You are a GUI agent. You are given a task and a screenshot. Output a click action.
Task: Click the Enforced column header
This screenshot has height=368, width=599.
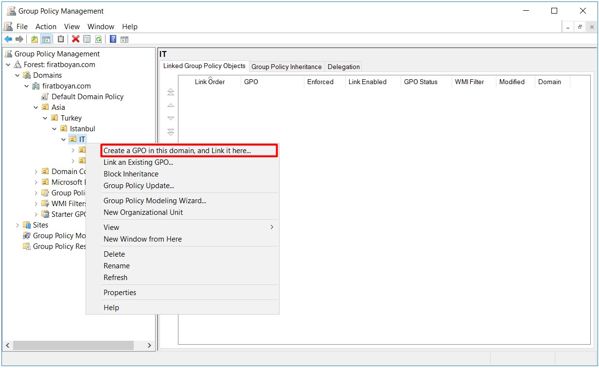pos(324,82)
